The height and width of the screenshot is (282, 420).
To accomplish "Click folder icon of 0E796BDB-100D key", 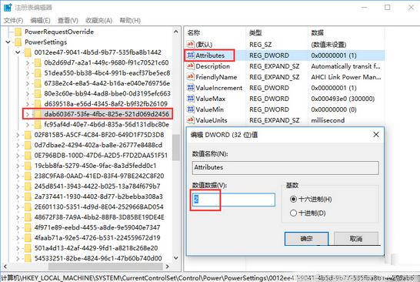I will 28,156.
